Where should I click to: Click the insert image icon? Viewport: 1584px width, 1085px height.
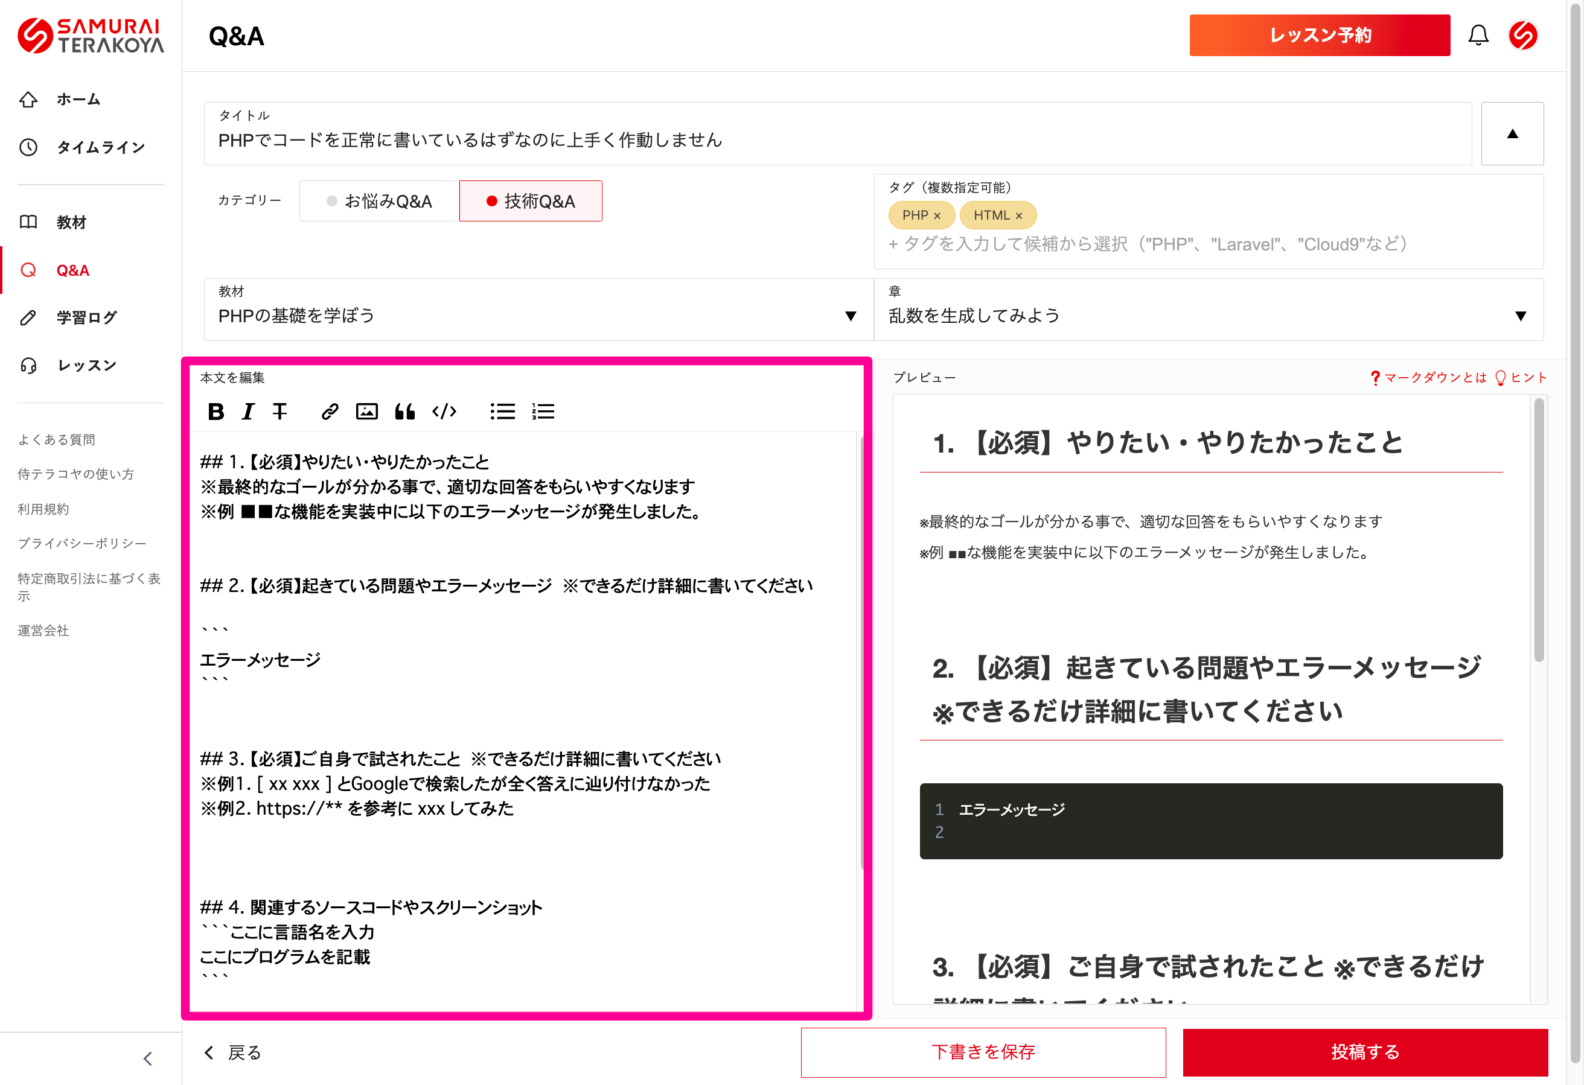(x=366, y=412)
